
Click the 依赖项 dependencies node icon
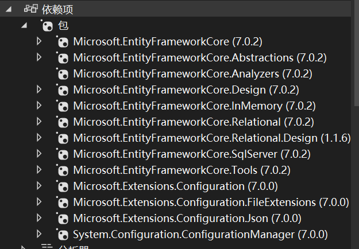point(30,10)
